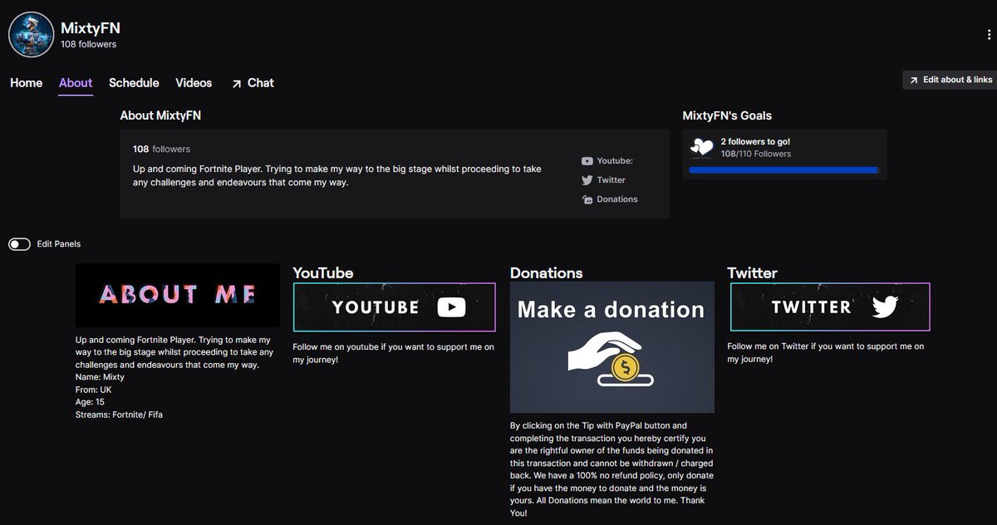
Task: Click the Age: 15 line
Action: point(90,402)
